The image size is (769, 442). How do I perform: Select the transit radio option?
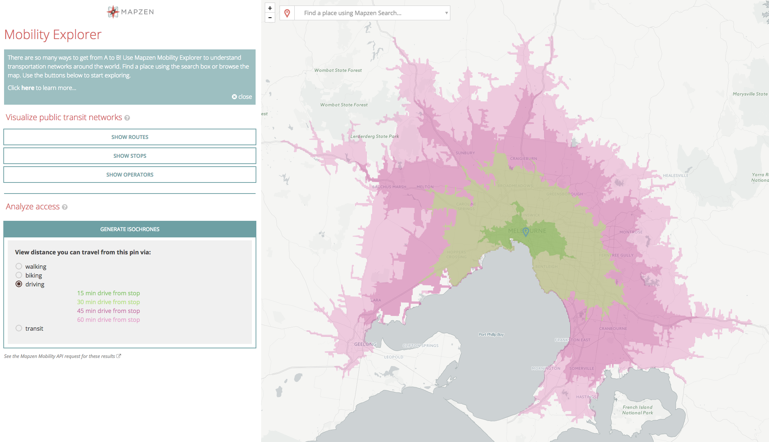[x=19, y=328]
